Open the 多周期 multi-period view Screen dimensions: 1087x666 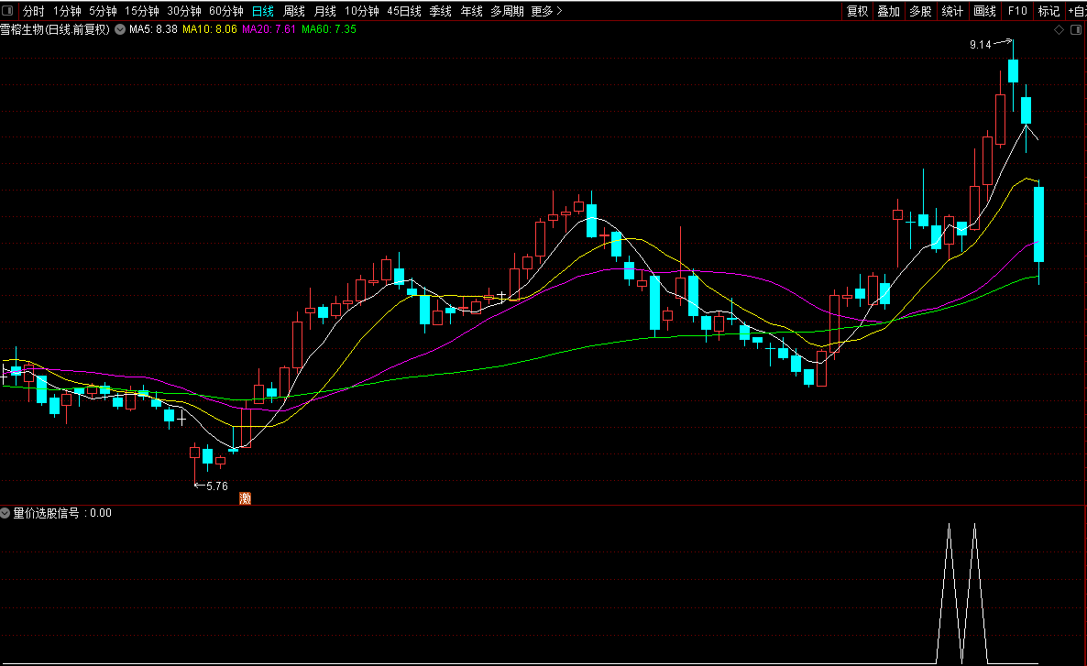(507, 11)
